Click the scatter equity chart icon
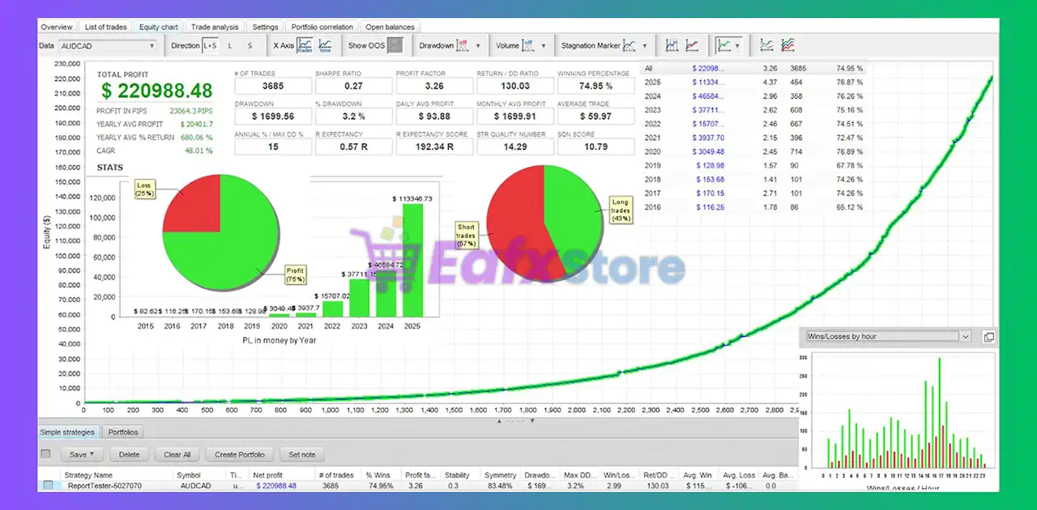 (x=767, y=45)
